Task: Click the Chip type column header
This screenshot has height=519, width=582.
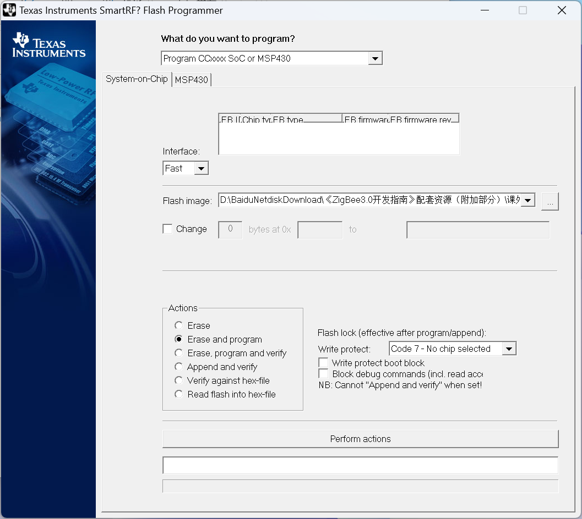Action: pos(256,119)
